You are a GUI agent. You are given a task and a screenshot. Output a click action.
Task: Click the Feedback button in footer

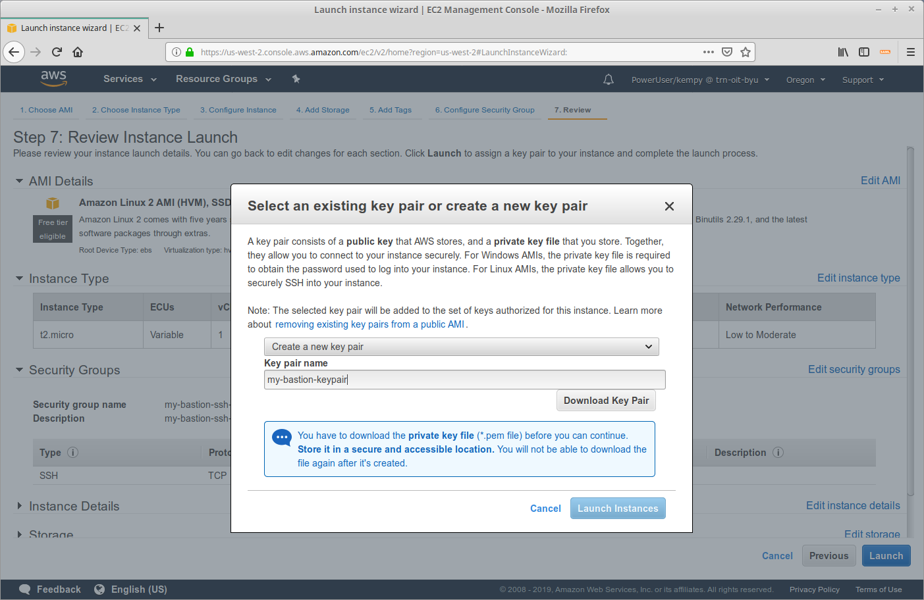pos(59,589)
